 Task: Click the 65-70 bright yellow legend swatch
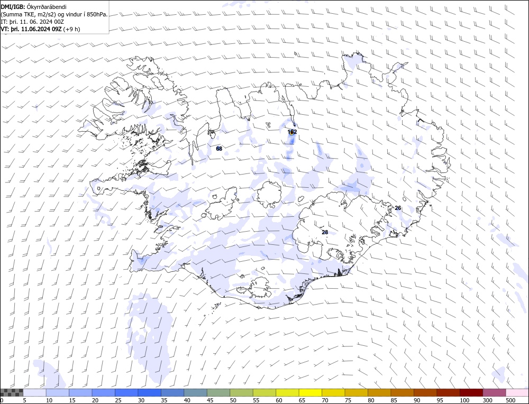[x=311, y=392]
